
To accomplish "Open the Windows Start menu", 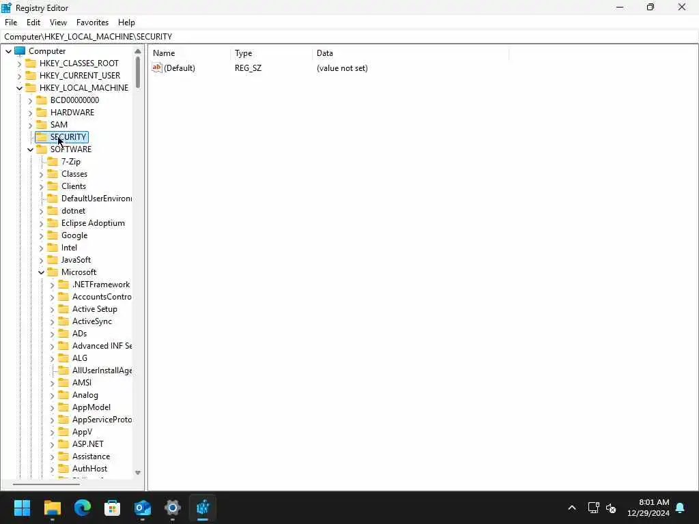I will pos(22,508).
